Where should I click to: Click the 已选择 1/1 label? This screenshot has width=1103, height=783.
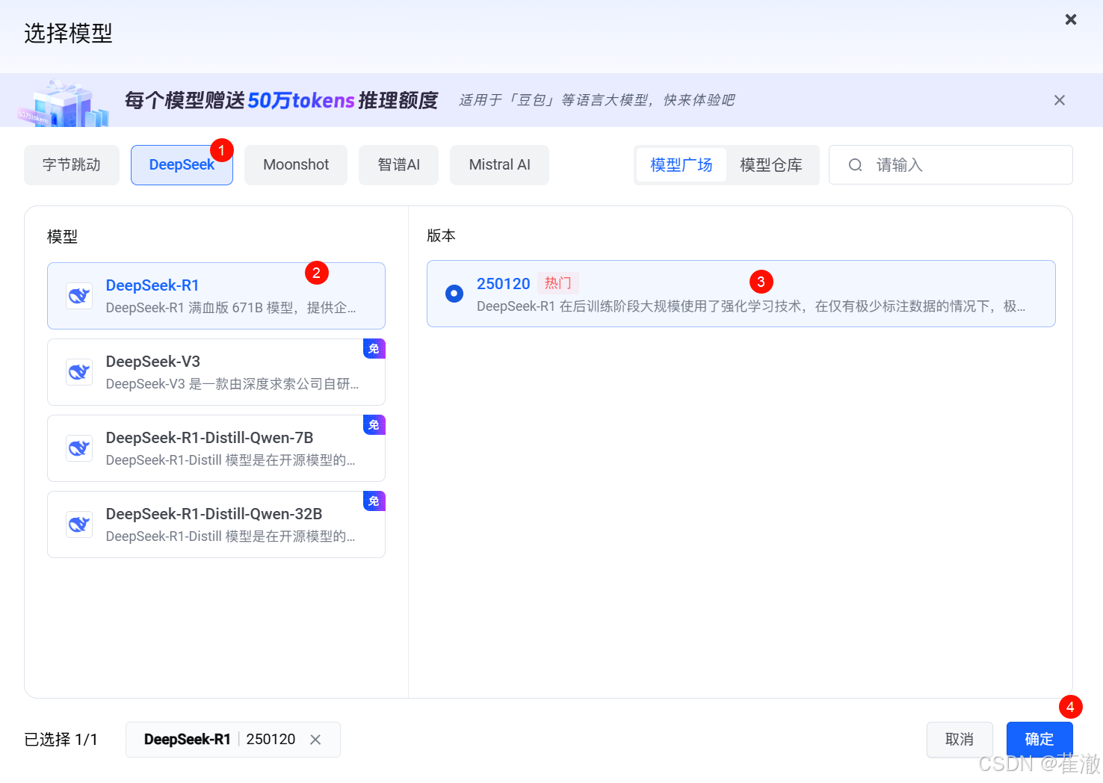61,740
